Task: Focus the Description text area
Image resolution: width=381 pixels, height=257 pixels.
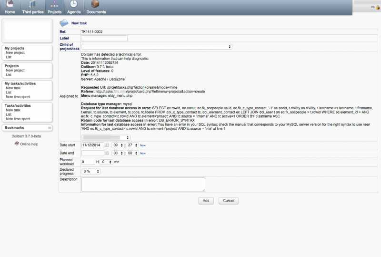Action: pos(143,185)
